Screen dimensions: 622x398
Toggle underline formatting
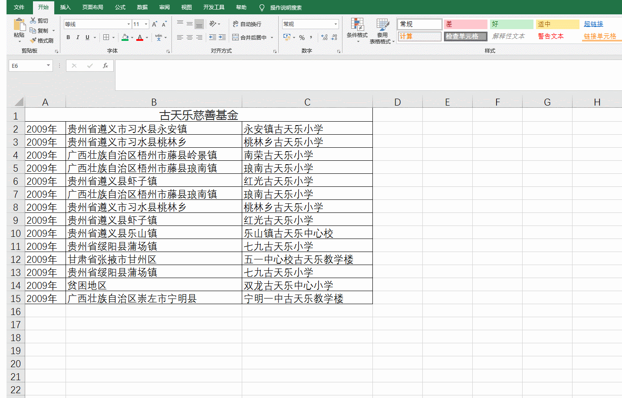(x=87, y=37)
